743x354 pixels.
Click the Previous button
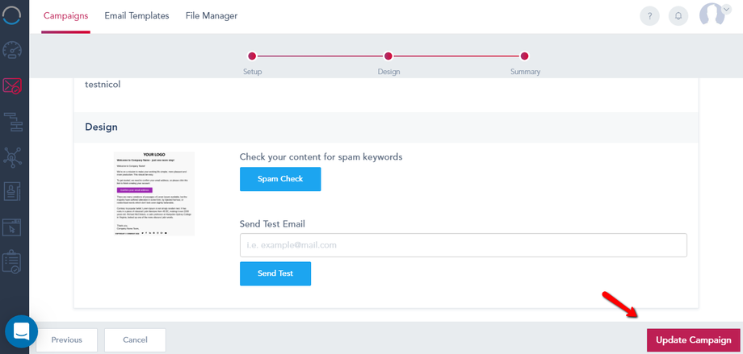click(x=67, y=339)
